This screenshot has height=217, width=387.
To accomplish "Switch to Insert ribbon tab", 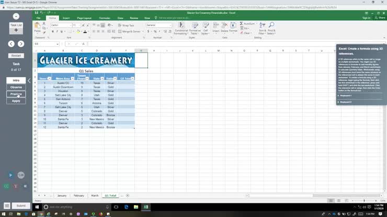I will coord(66,18).
